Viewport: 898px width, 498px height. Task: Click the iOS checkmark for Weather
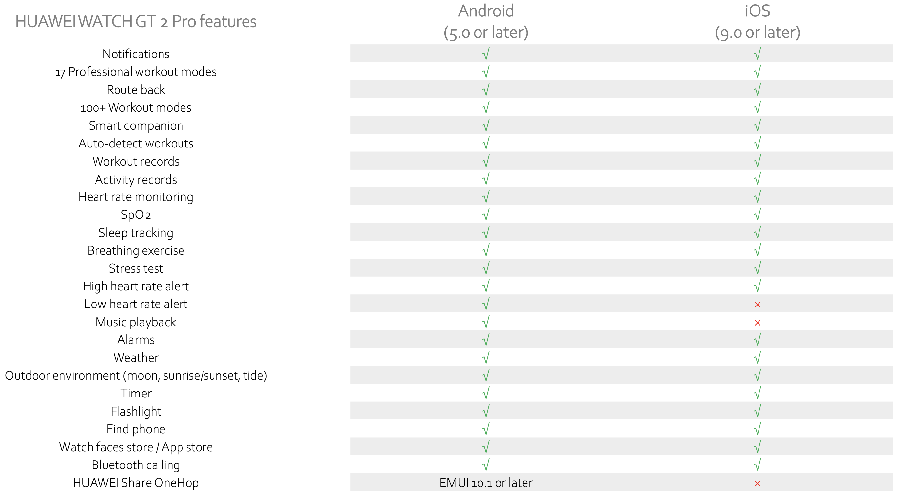(757, 357)
